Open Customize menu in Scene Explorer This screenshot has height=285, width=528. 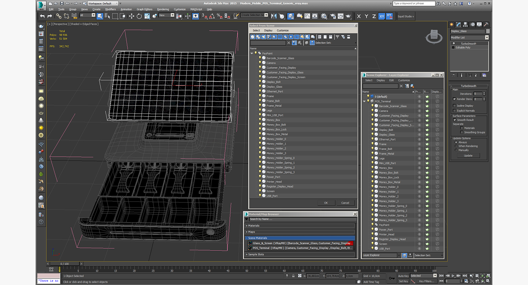tap(404, 80)
